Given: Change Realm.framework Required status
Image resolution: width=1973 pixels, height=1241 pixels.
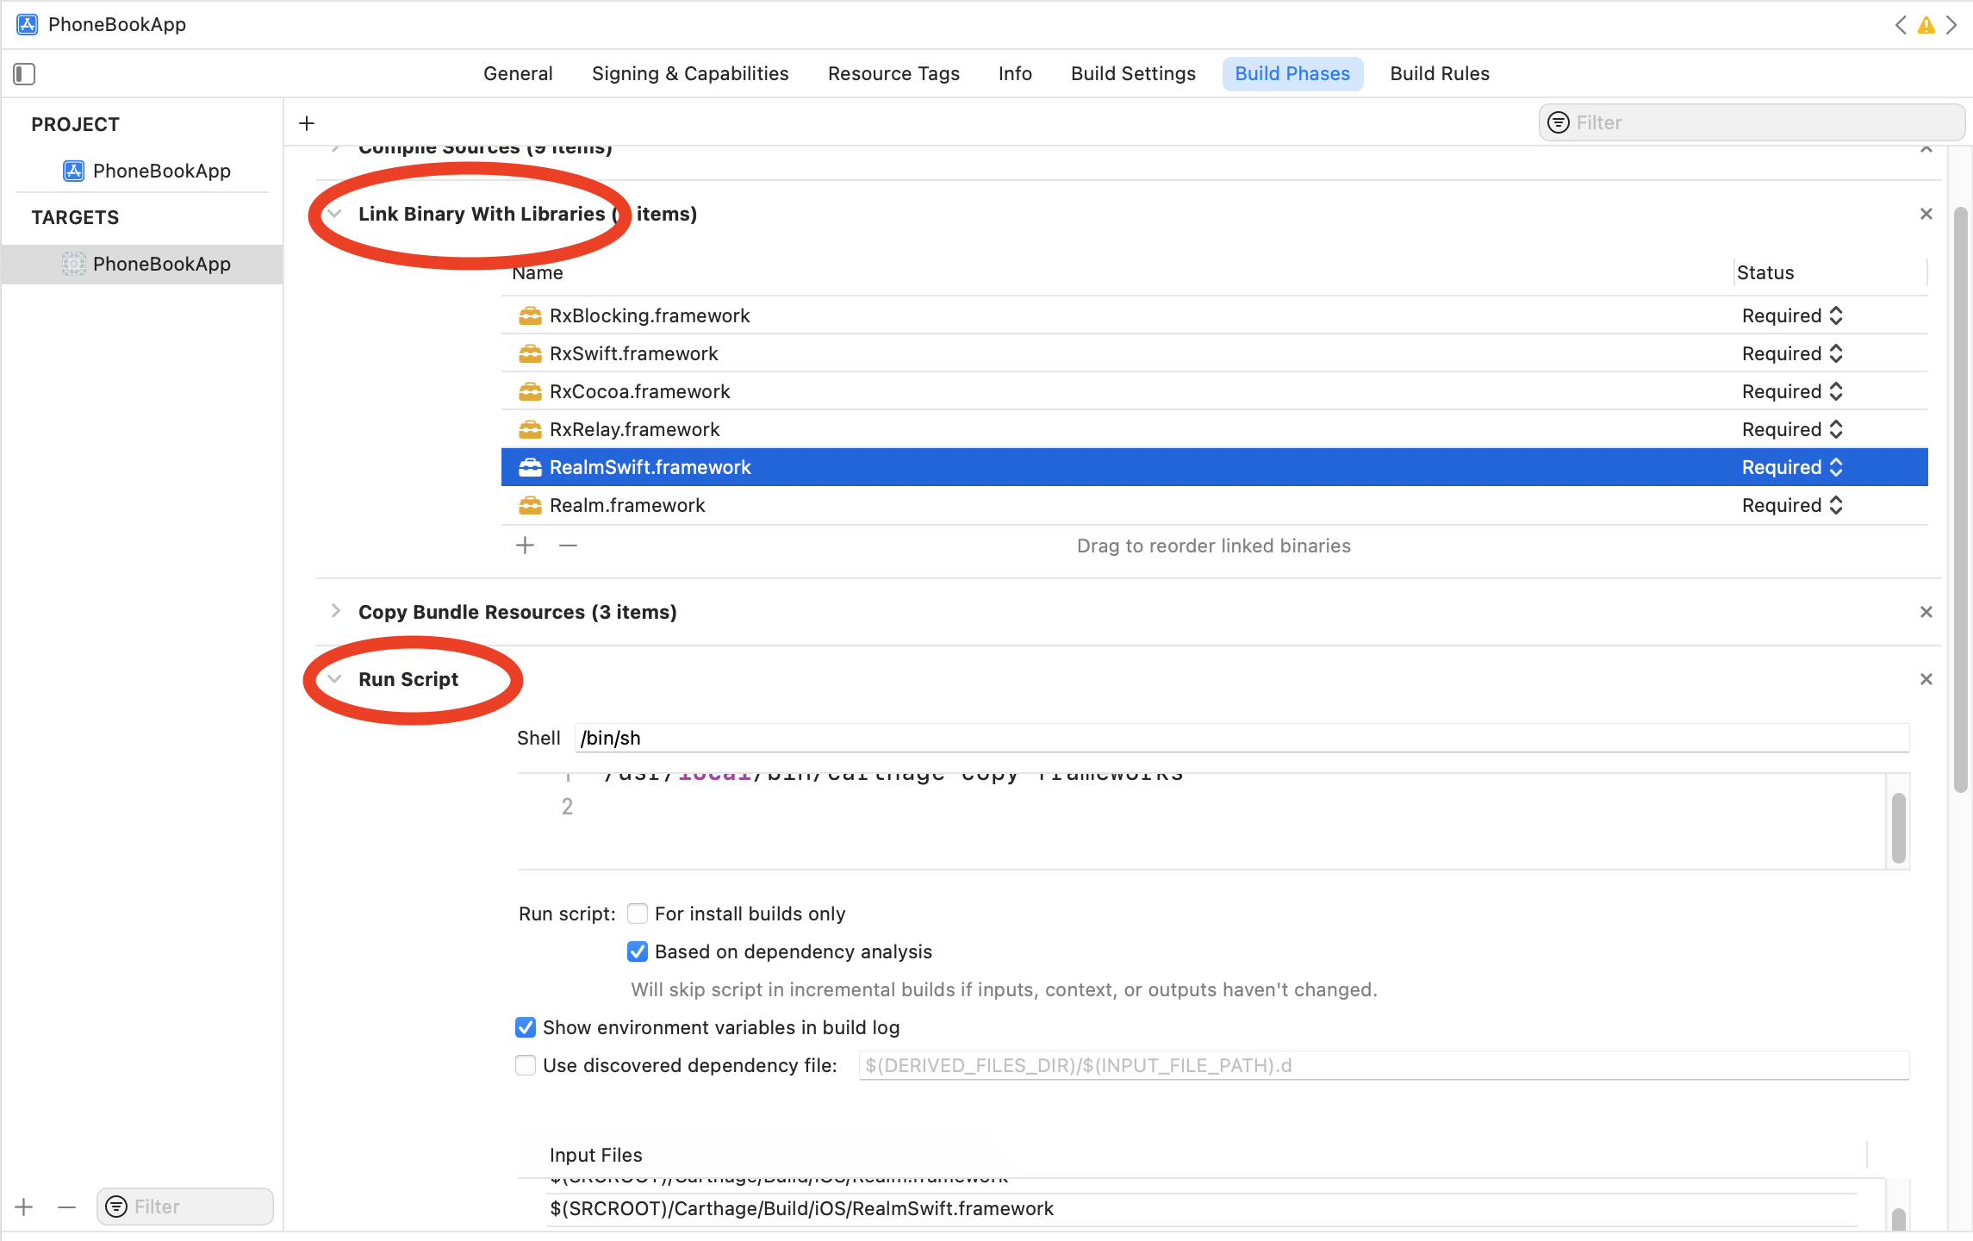Looking at the screenshot, I should click(x=1792, y=505).
